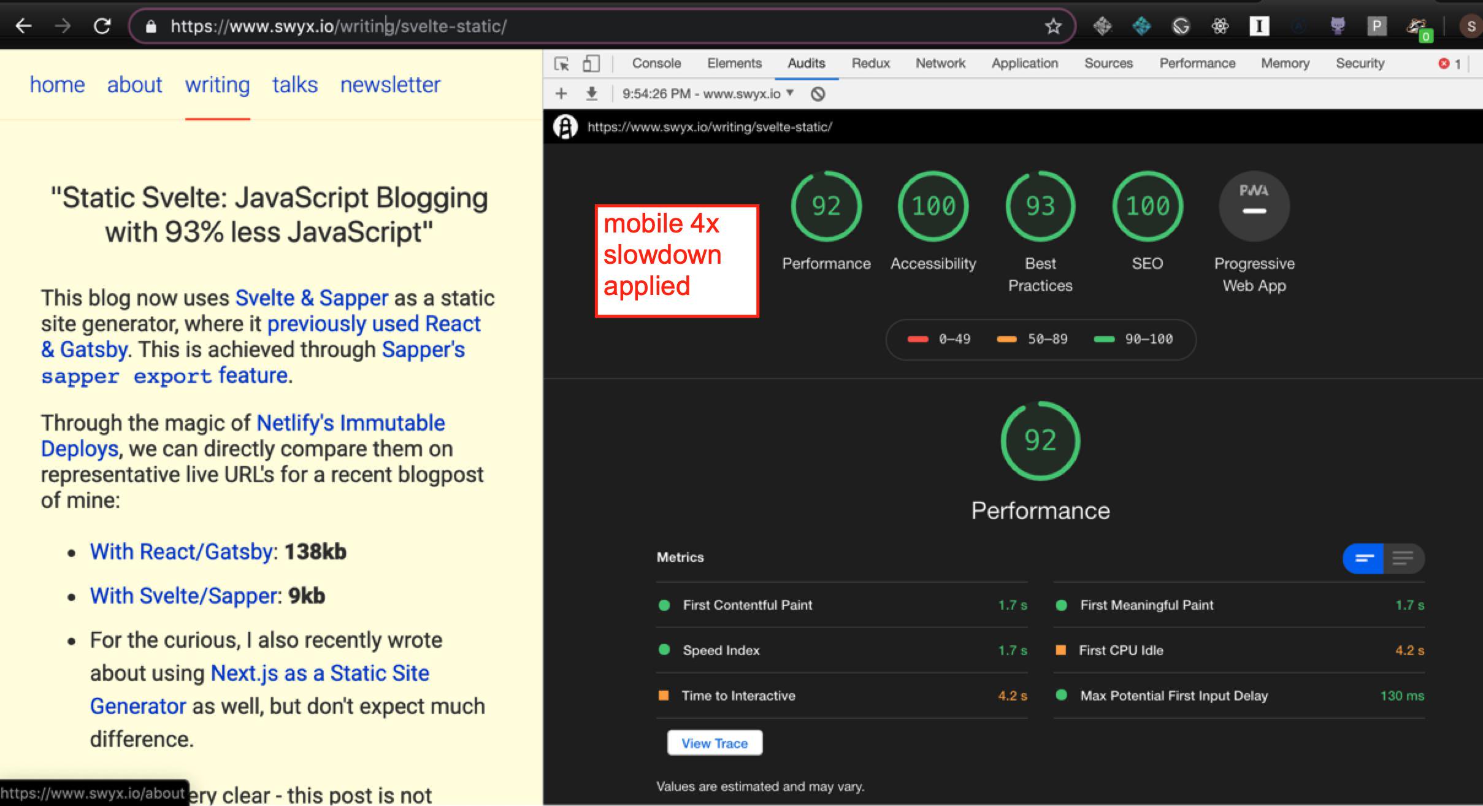
Task: Click the address bar URL field
Action: tap(601, 26)
